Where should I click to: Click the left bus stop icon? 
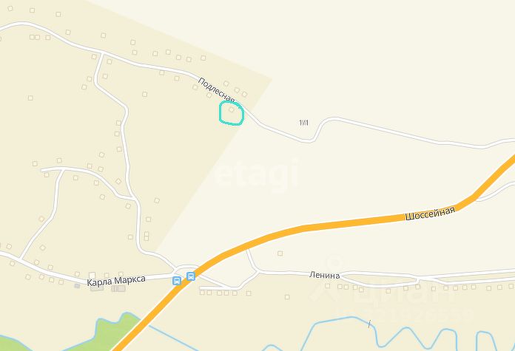177,281
